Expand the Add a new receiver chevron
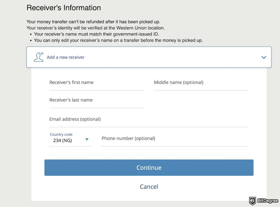The width and height of the screenshot is (280, 207). coord(263,57)
